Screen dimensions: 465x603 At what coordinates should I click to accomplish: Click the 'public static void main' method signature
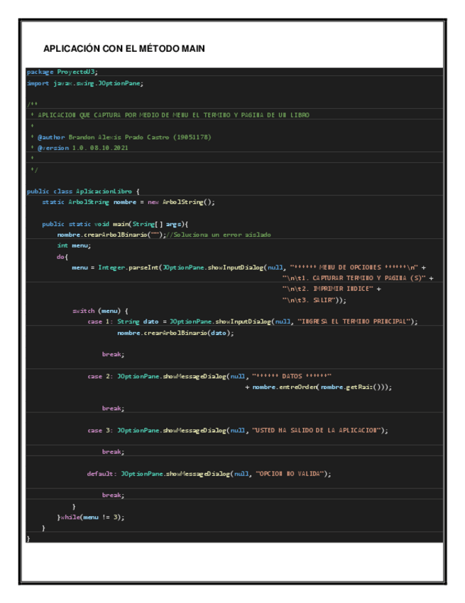tap(114, 224)
